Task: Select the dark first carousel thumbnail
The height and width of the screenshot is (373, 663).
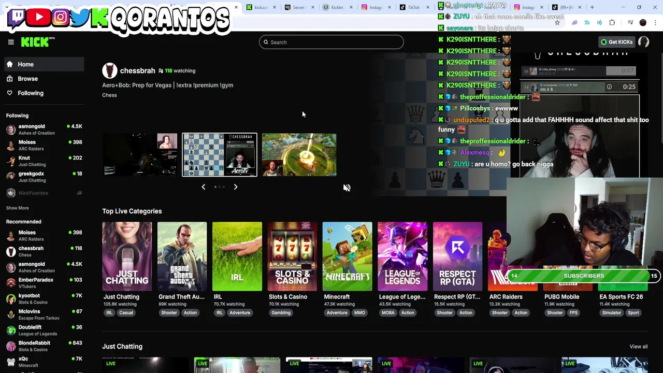Action: coord(140,155)
